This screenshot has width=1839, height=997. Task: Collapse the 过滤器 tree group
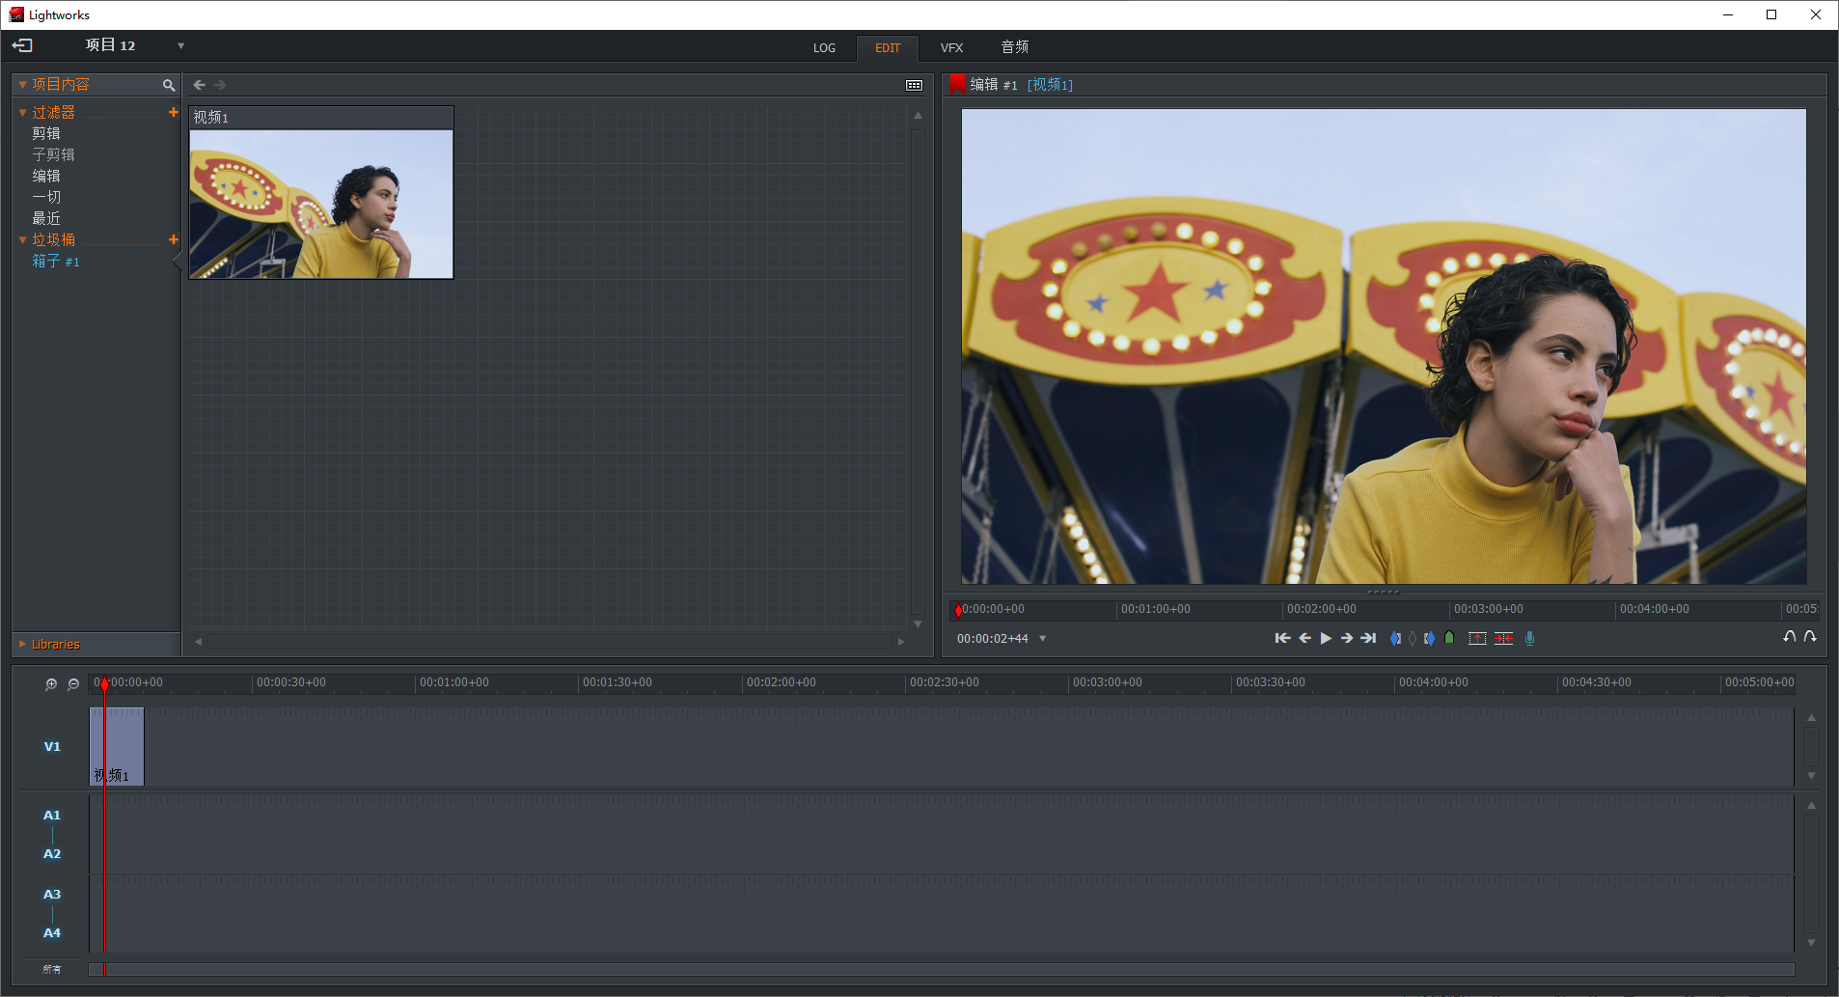coord(22,112)
